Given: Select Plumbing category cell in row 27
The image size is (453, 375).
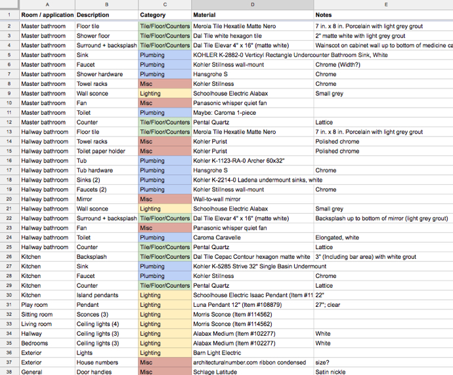Looking at the screenshot, I should pyautogui.click(x=165, y=266).
